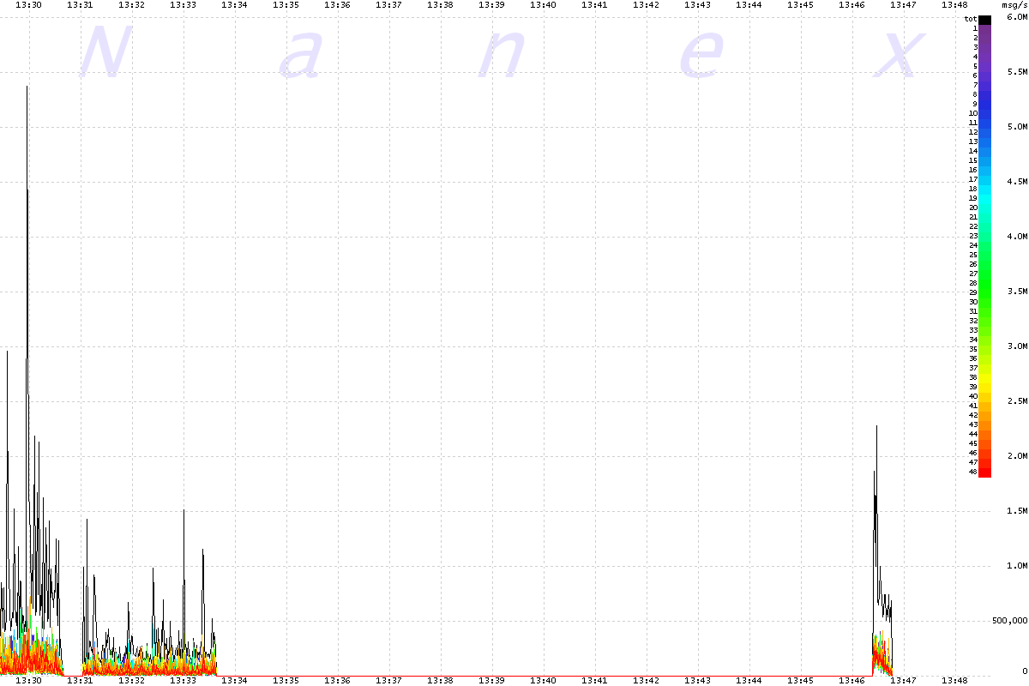Click the 13:36 label on bottom time axis
This screenshot has height=686, width=1029.
(x=337, y=680)
